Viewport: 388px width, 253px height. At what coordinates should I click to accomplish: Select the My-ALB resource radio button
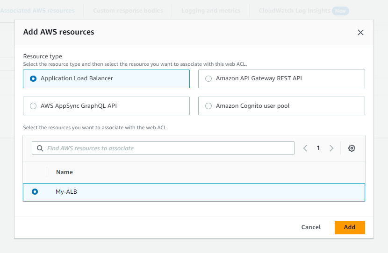pyautogui.click(x=35, y=192)
